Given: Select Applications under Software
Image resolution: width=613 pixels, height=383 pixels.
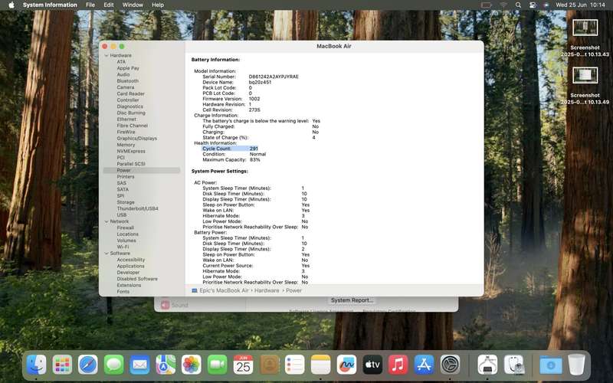Looking at the screenshot, I should click(x=130, y=266).
